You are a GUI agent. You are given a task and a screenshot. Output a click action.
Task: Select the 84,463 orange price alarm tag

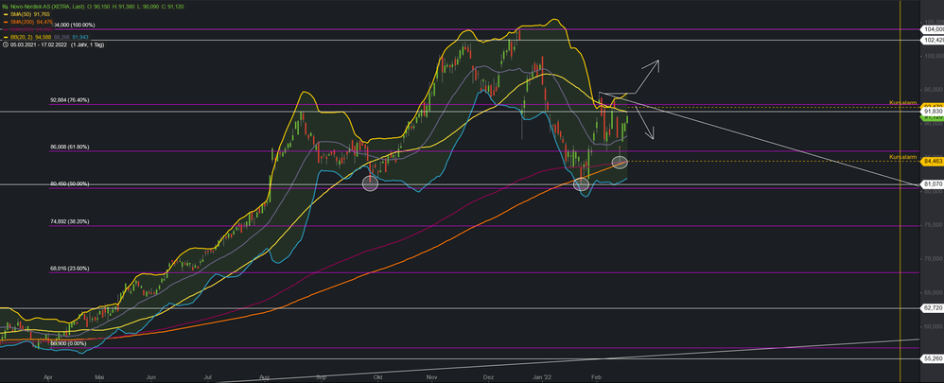931,162
